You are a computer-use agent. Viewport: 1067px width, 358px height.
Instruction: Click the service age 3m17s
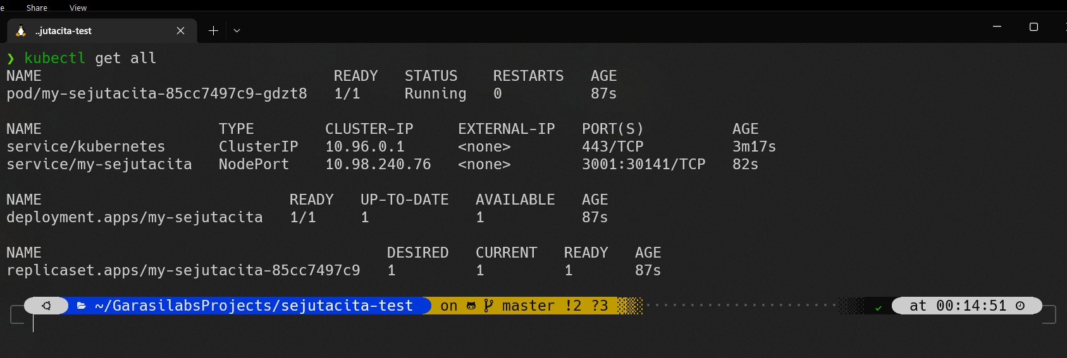754,146
